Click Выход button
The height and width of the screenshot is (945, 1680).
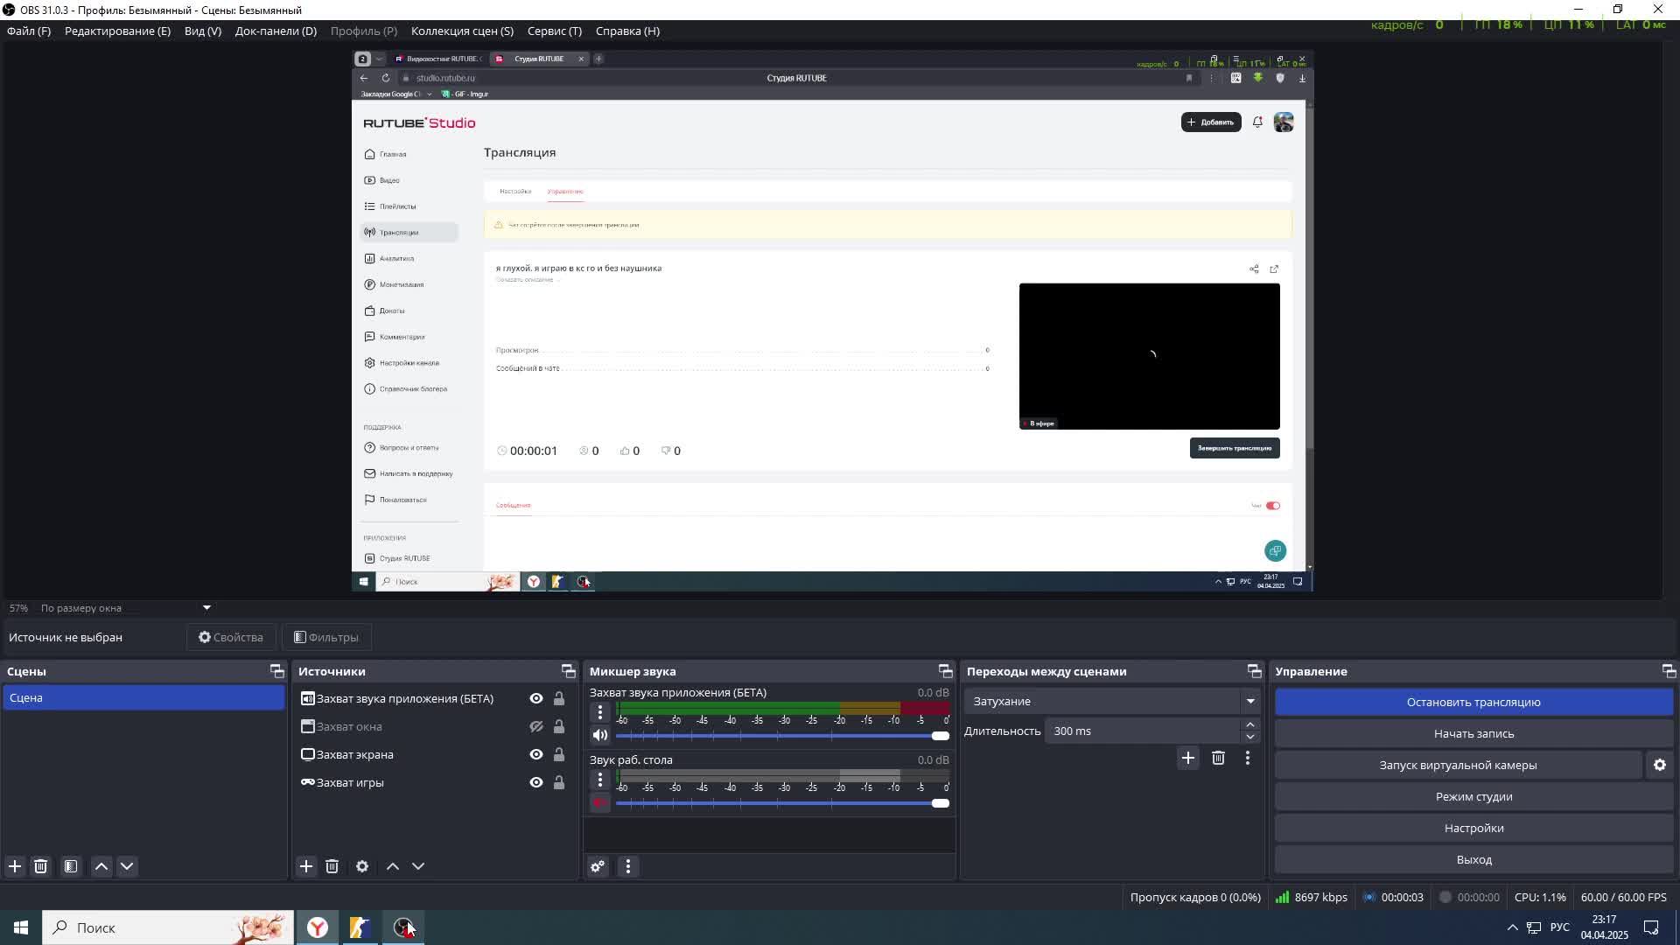[x=1473, y=859]
